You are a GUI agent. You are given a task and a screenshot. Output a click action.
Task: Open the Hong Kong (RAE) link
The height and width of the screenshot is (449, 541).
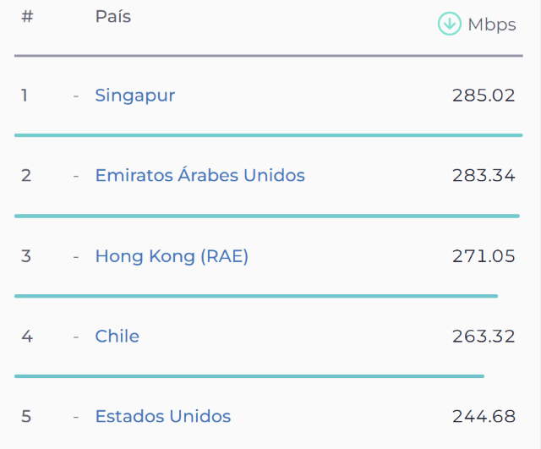(x=172, y=256)
